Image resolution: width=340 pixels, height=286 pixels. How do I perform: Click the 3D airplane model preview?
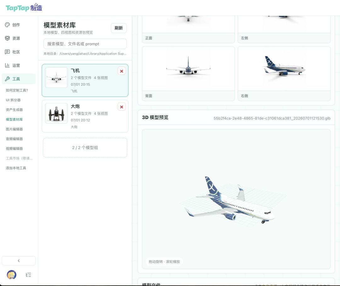(x=236, y=199)
